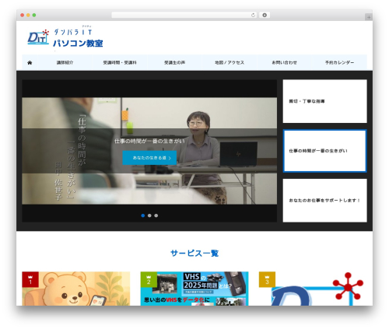The height and width of the screenshot is (329, 389).
Task: Click the DIT パソコン教室 site logo
Action: [65, 37]
